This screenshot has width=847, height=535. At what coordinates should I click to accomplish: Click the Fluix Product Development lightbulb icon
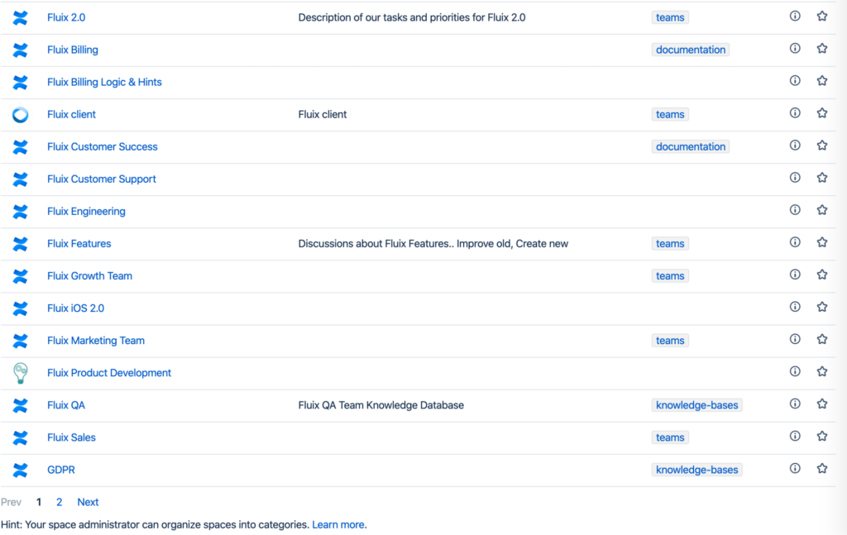[21, 373]
